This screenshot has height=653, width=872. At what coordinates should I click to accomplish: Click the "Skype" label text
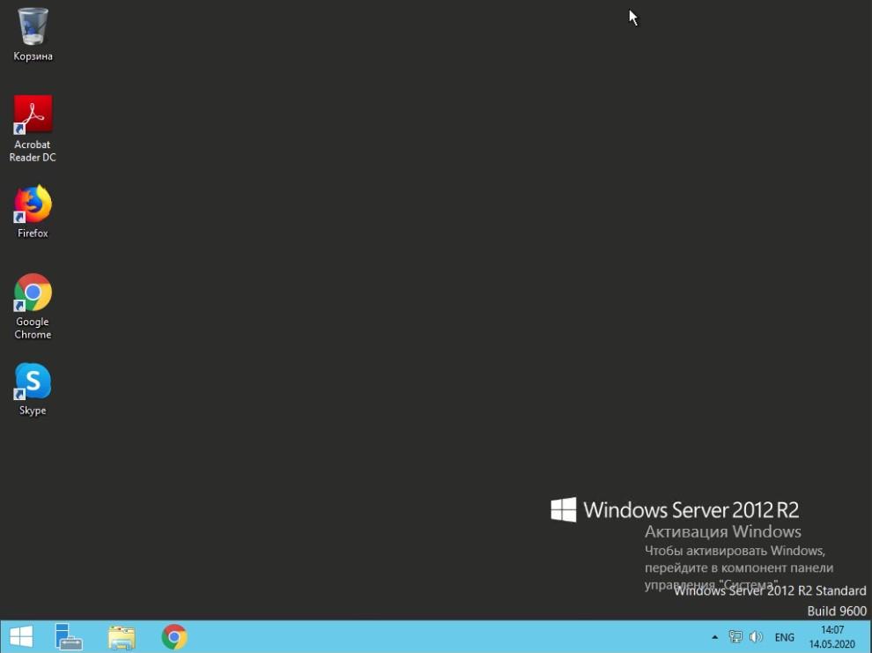33,411
